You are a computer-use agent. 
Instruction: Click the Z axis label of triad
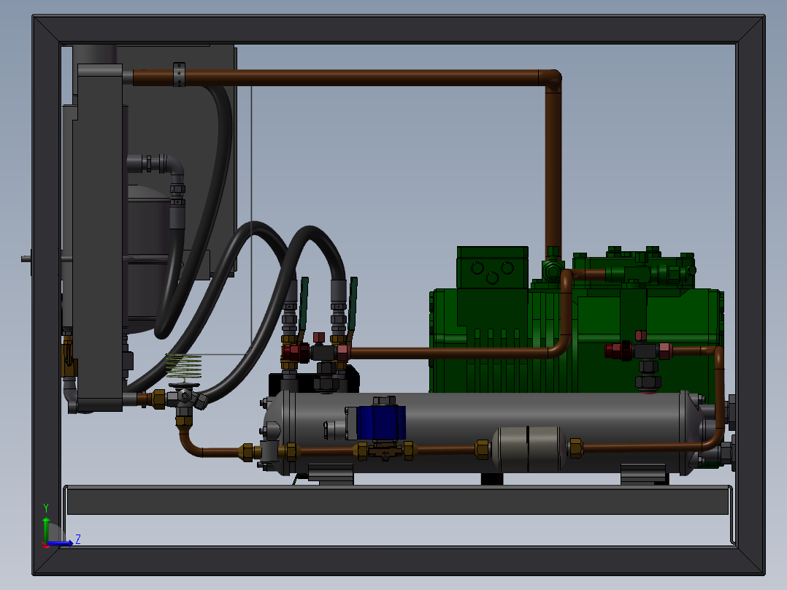point(78,540)
